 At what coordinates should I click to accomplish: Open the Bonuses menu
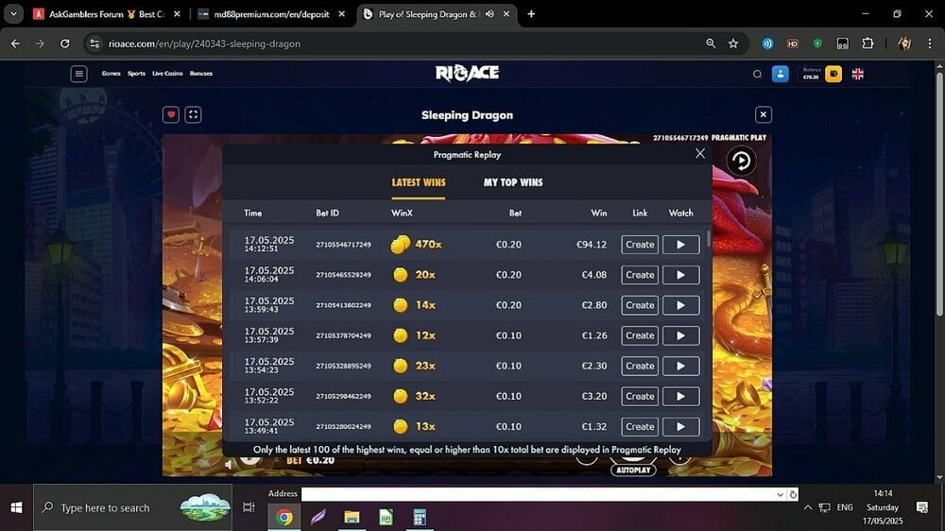pos(200,74)
